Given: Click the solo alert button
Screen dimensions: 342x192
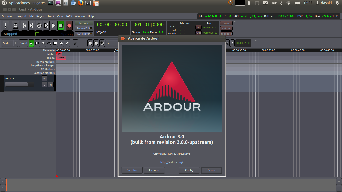Looking at the screenshot, I should coord(226,23).
